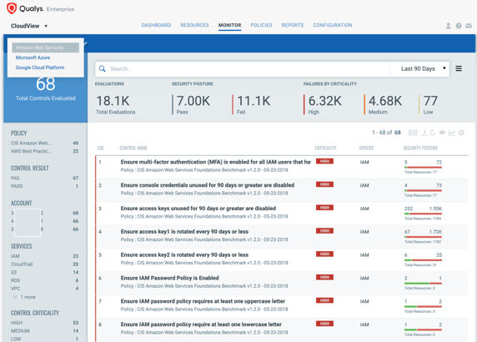The width and height of the screenshot is (477, 342).
Task: Open control 'Ensure access keys unused for 90 days'
Action: [198, 209]
